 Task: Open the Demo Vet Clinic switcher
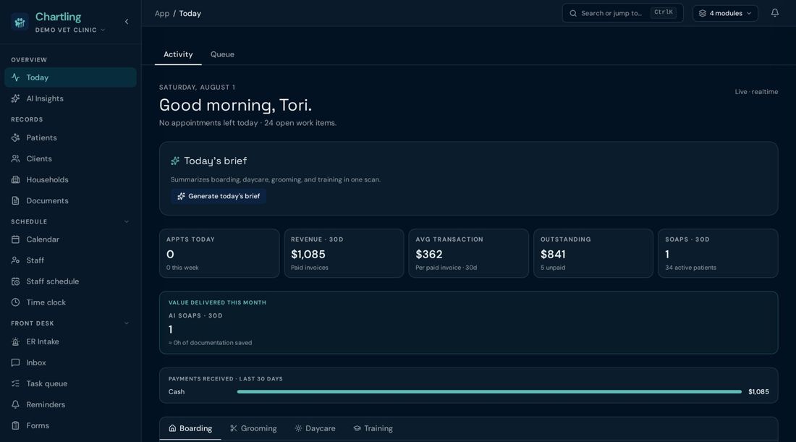70,30
